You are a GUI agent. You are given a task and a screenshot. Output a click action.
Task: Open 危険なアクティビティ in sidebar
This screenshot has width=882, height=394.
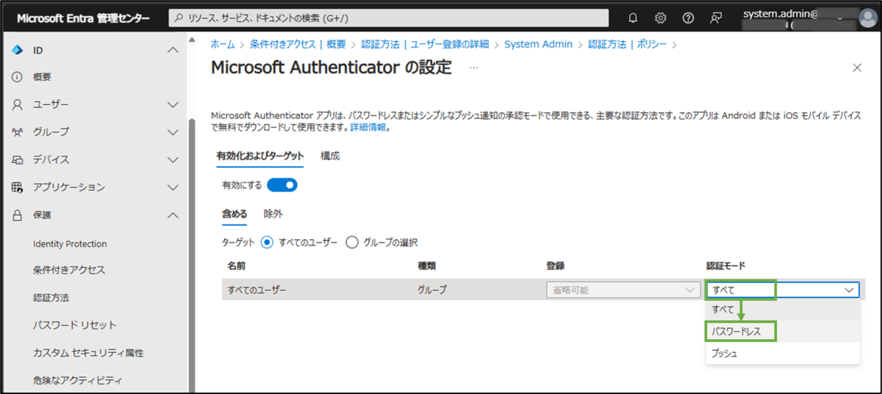(x=77, y=380)
